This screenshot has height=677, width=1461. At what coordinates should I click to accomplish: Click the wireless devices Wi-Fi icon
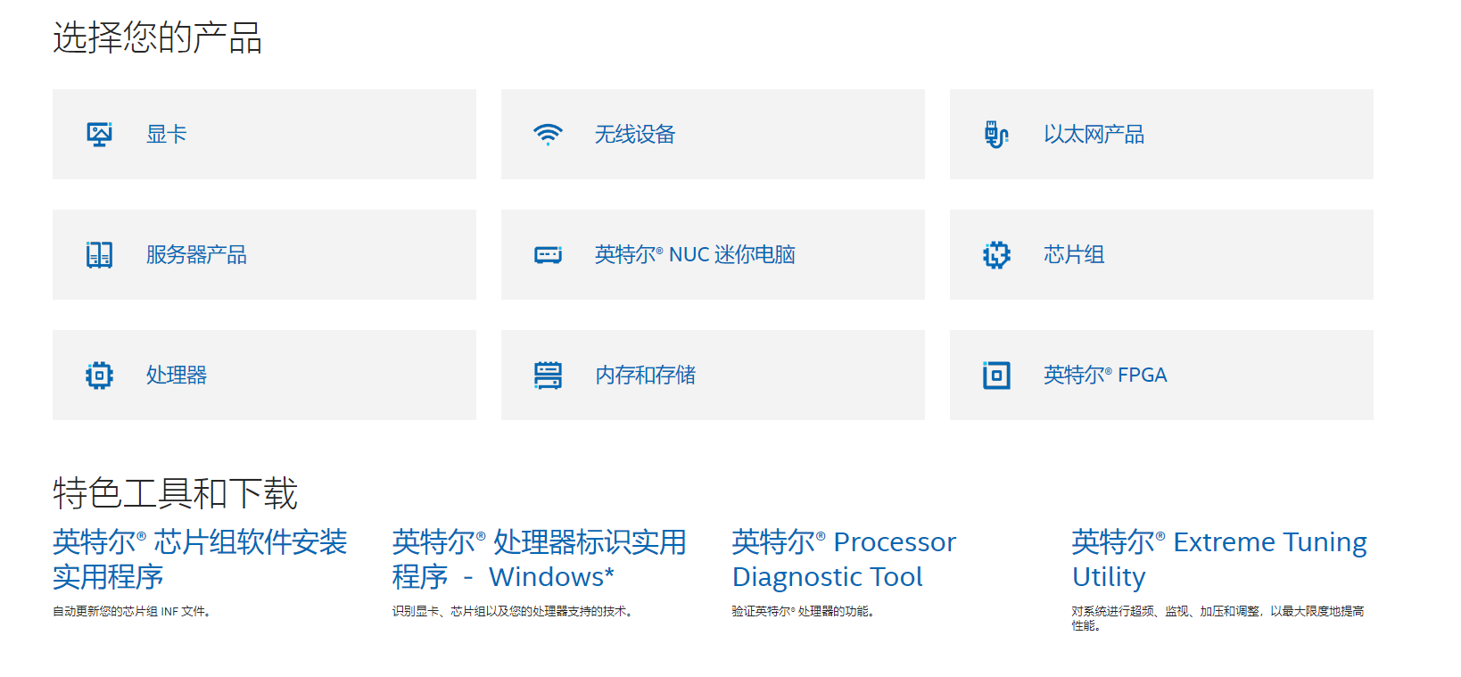(x=548, y=135)
